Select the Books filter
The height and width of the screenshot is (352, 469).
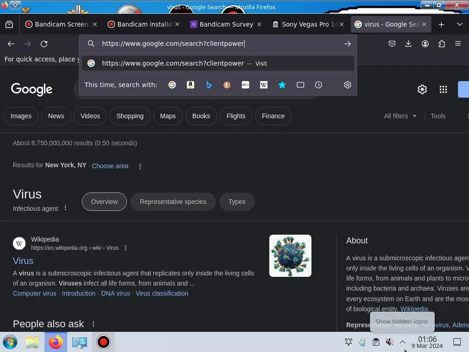[201, 116]
